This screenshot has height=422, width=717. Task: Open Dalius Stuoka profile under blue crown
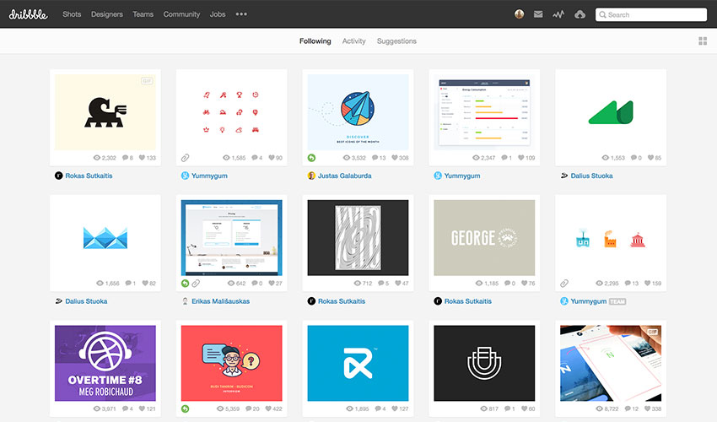point(86,301)
